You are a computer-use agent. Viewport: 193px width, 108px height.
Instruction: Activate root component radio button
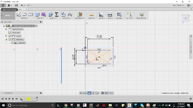tap(36, 26)
